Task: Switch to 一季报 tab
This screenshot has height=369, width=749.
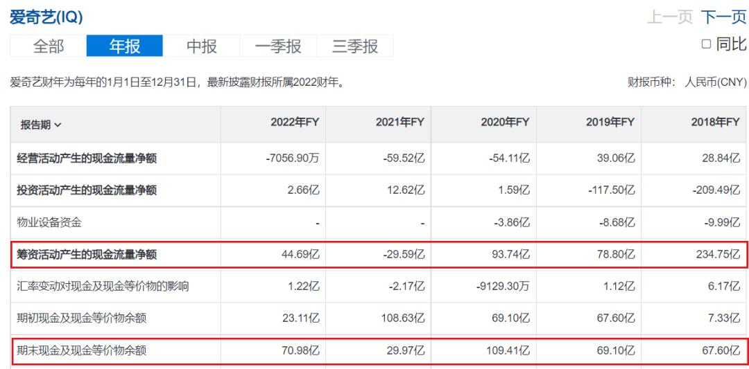Action: tap(278, 46)
